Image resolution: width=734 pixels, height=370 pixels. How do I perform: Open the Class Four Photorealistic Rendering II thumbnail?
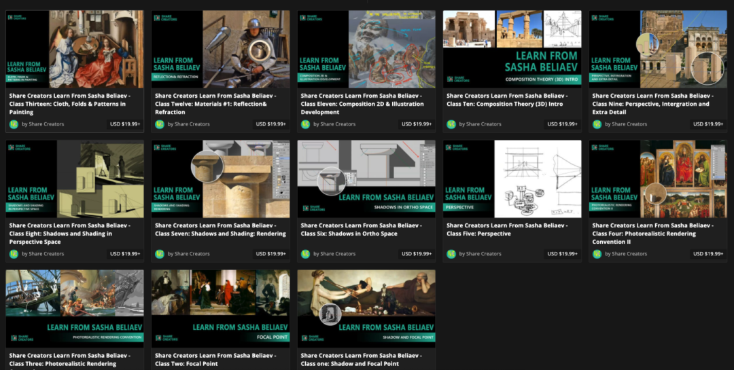(658, 179)
